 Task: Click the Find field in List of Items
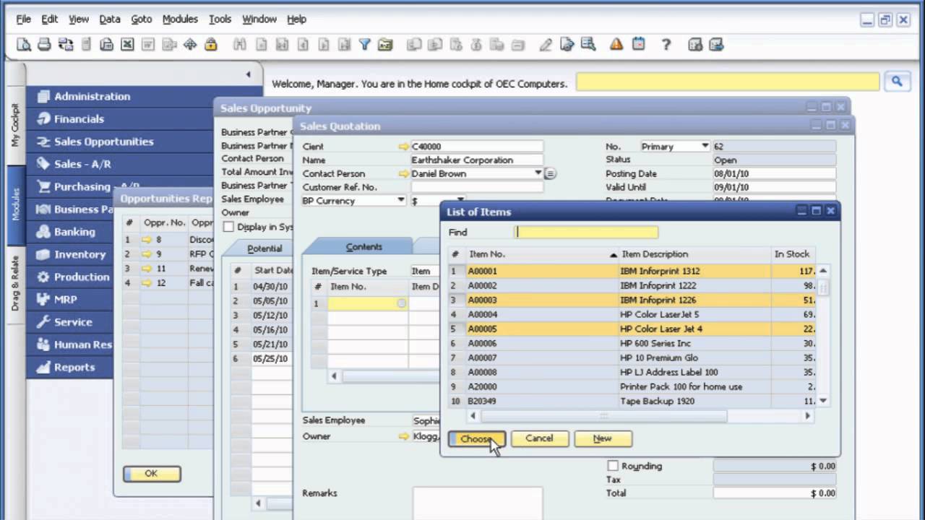[x=586, y=233]
